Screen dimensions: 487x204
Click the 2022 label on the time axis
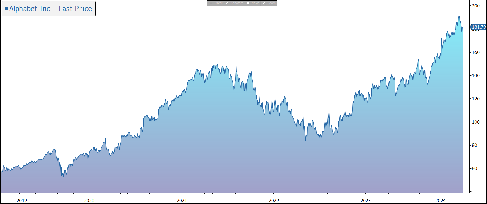(x=274, y=201)
